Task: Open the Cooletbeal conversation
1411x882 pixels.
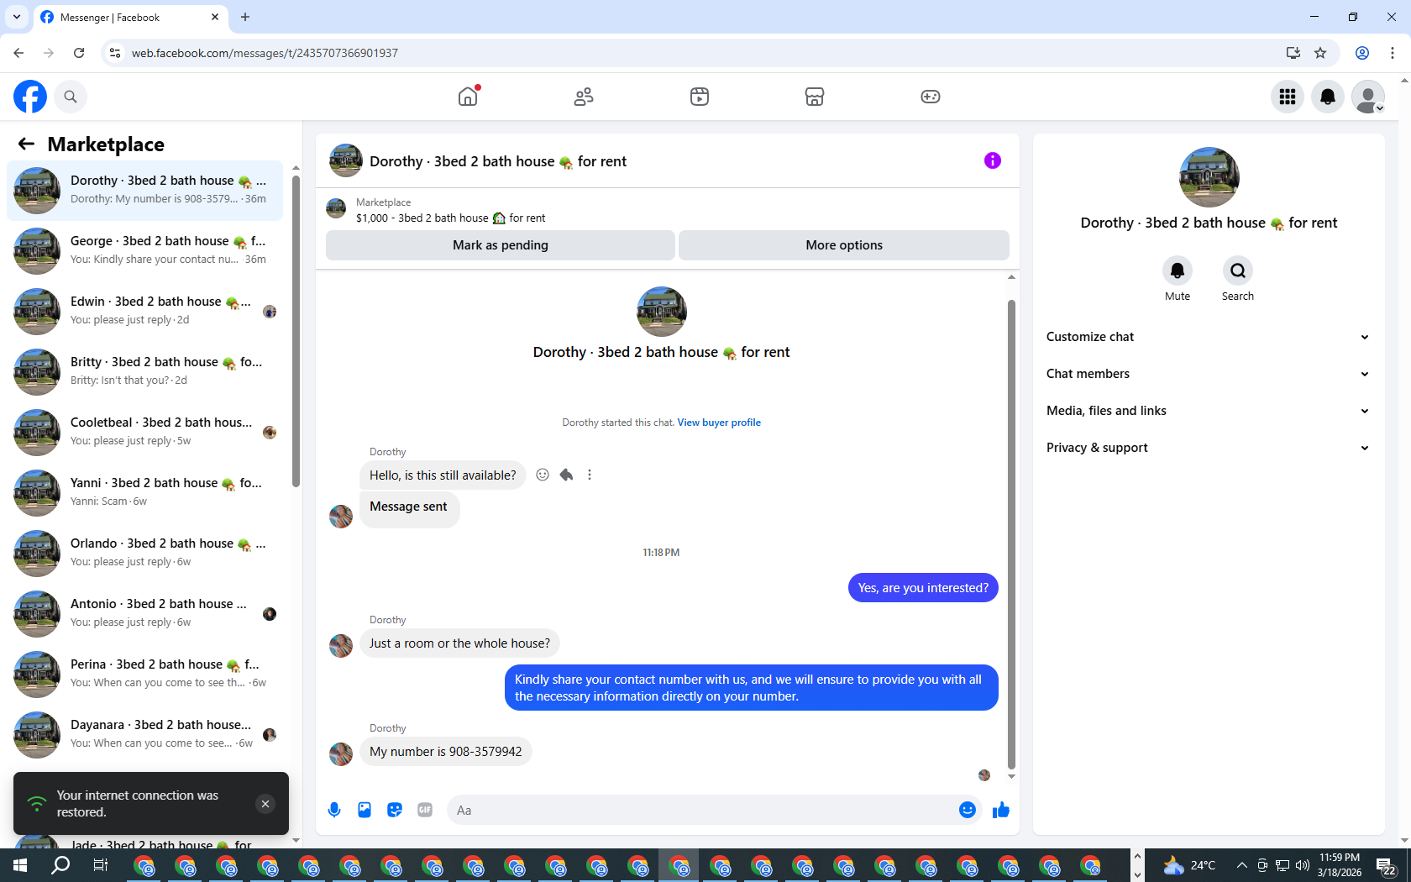Action: [145, 433]
